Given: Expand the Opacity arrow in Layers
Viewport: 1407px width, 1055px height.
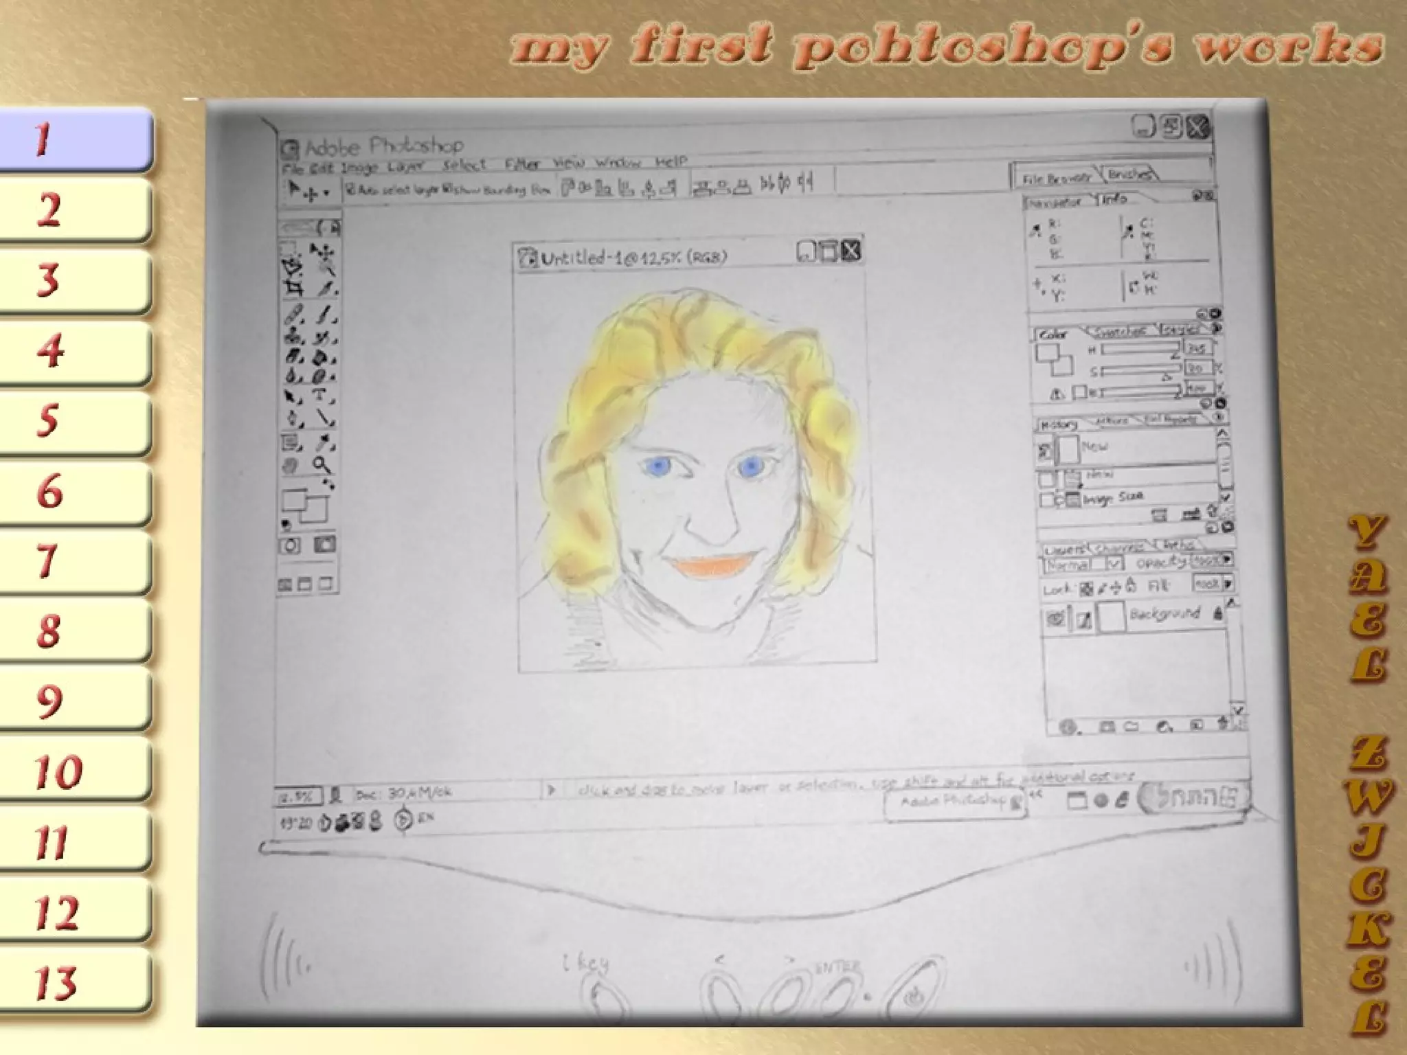Looking at the screenshot, I should click(1226, 560).
